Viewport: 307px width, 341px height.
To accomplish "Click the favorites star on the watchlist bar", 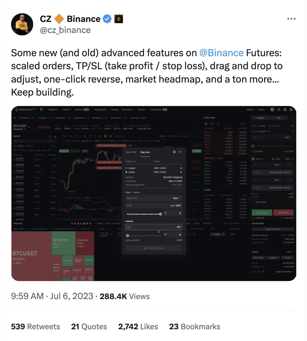I will tap(15, 117).
